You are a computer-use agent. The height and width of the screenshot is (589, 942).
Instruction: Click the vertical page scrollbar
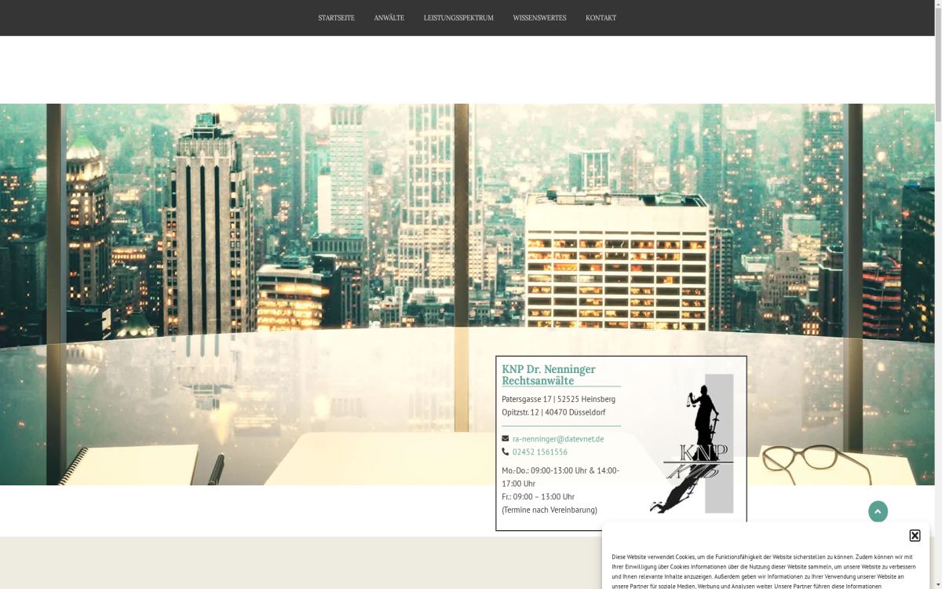click(x=937, y=236)
